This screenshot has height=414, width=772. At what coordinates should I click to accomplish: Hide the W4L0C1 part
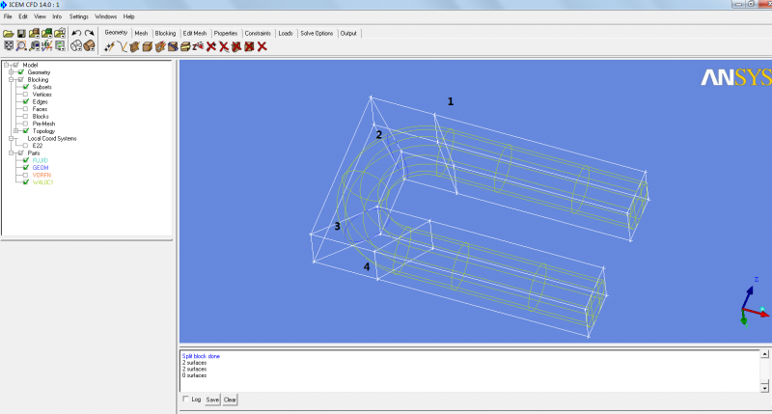point(26,182)
